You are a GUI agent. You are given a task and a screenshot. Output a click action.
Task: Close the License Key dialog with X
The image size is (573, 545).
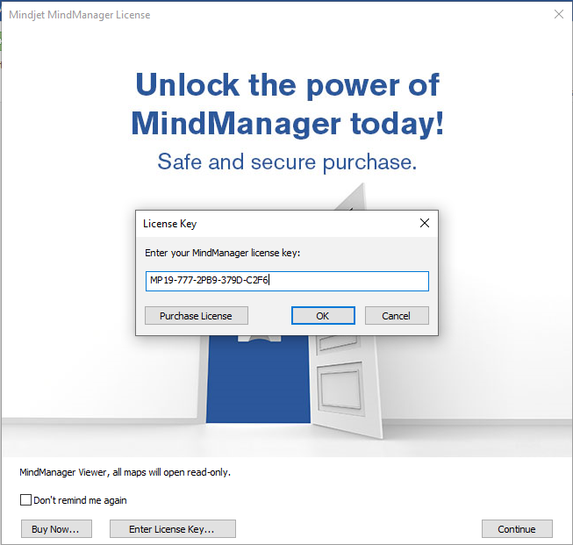coord(425,223)
